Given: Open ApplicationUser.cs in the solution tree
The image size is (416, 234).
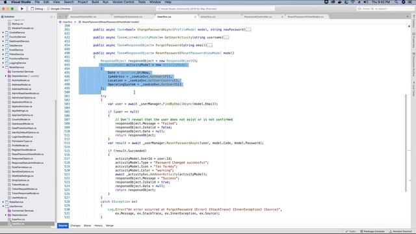Looking at the screenshot, I should click(x=21, y=107).
